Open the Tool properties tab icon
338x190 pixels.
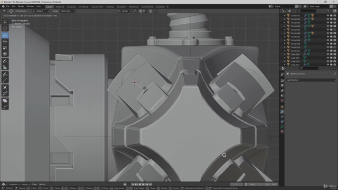coord(282,74)
